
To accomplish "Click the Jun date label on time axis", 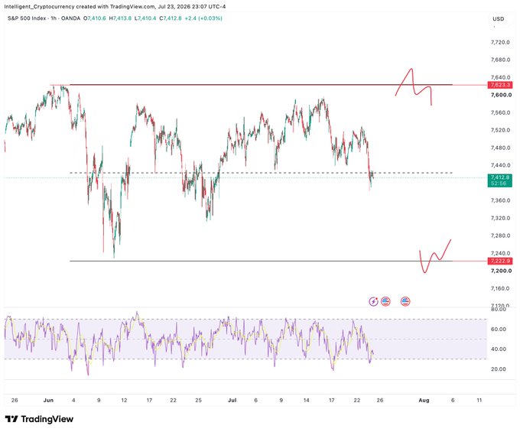I will [48, 400].
